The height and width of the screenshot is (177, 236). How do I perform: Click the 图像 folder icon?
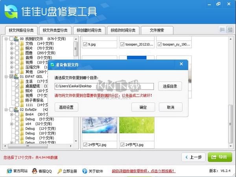tap(22, 53)
